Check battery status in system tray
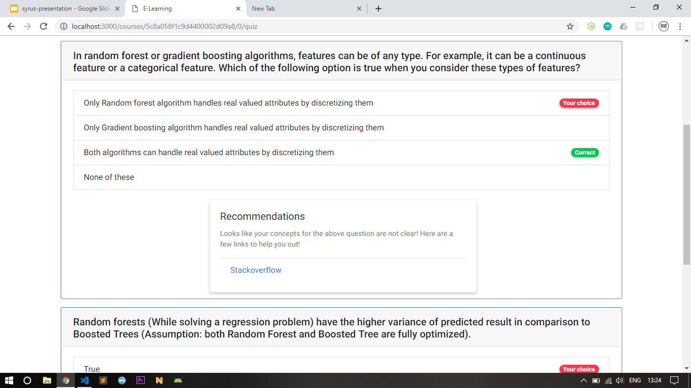691x388 pixels. pyautogui.click(x=596, y=380)
